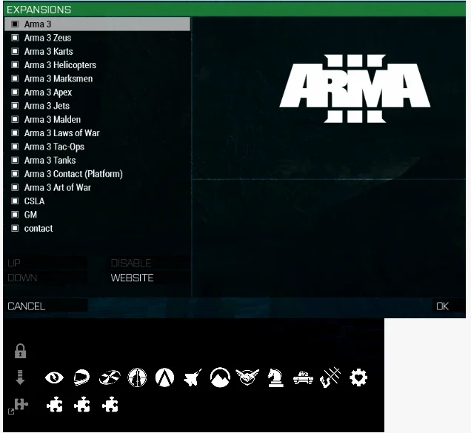This screenshot has height=433, width=471.
Task: Select the 'Arma 3 Tac-Ops' row
Action: (x=97, y=147)
